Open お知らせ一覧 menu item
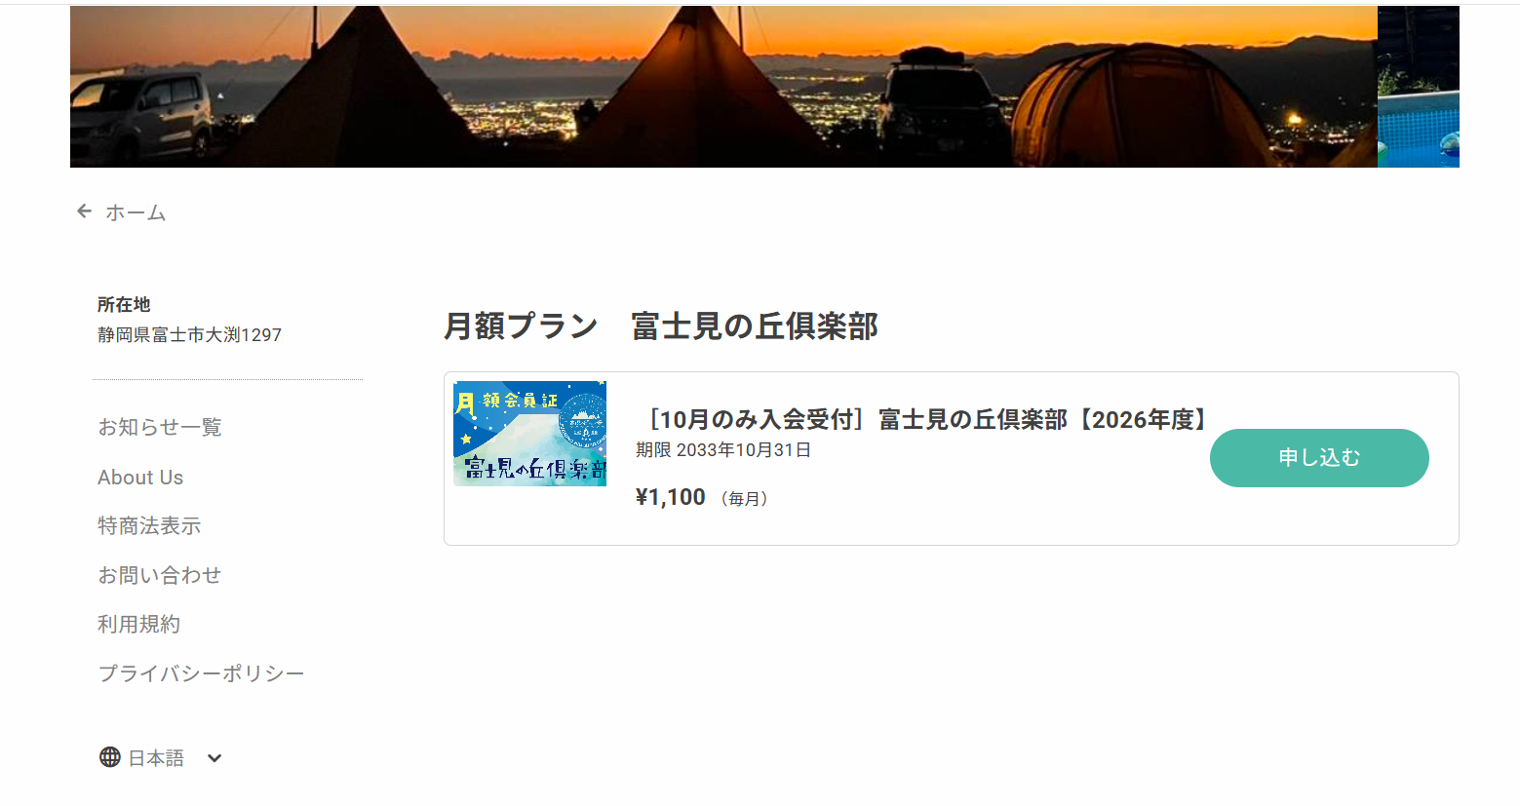Screen dimensions: 1520x806 [x=160, y=427]
